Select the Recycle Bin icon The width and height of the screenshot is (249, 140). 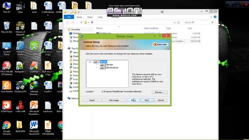(x=7, y=27)
